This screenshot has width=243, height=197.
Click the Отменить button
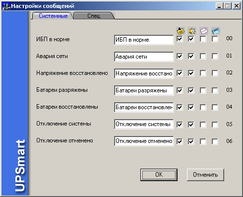205,175
